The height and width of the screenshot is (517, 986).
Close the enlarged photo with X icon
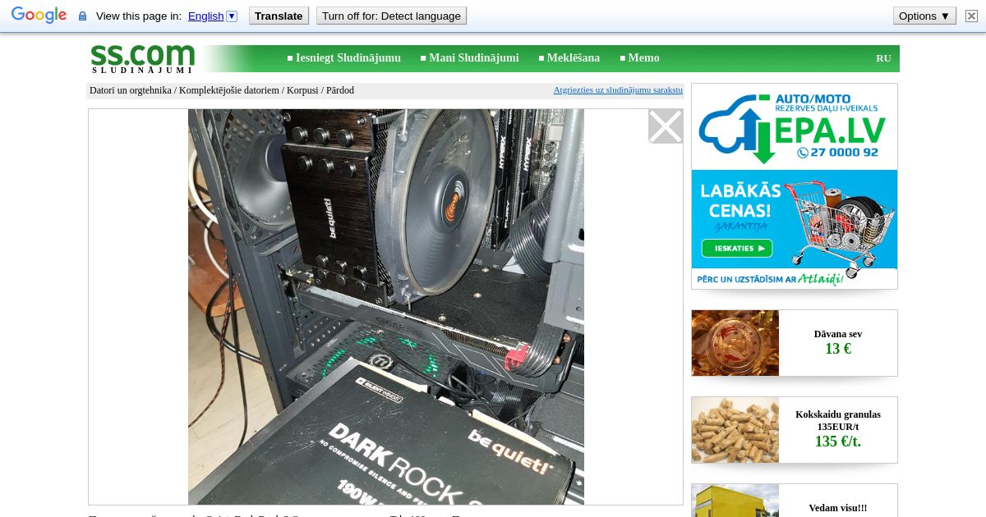[x=666, y=126]
